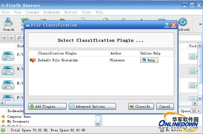Click the Author column header
This screenshot has width=203, height=134.
point(124,53)
